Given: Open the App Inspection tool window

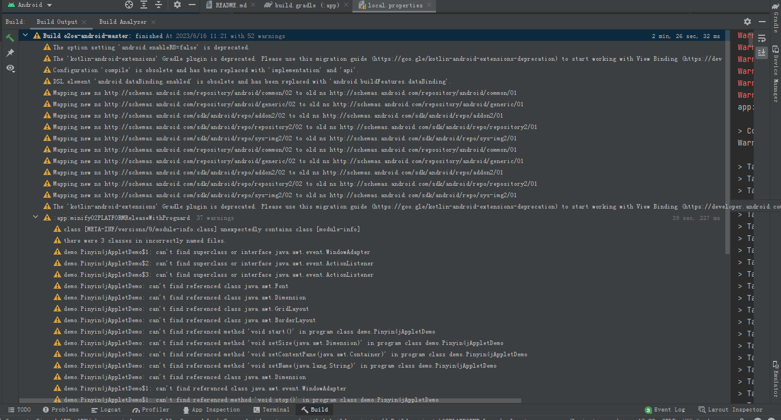Looking at the screenshot, I should [211, 410].
